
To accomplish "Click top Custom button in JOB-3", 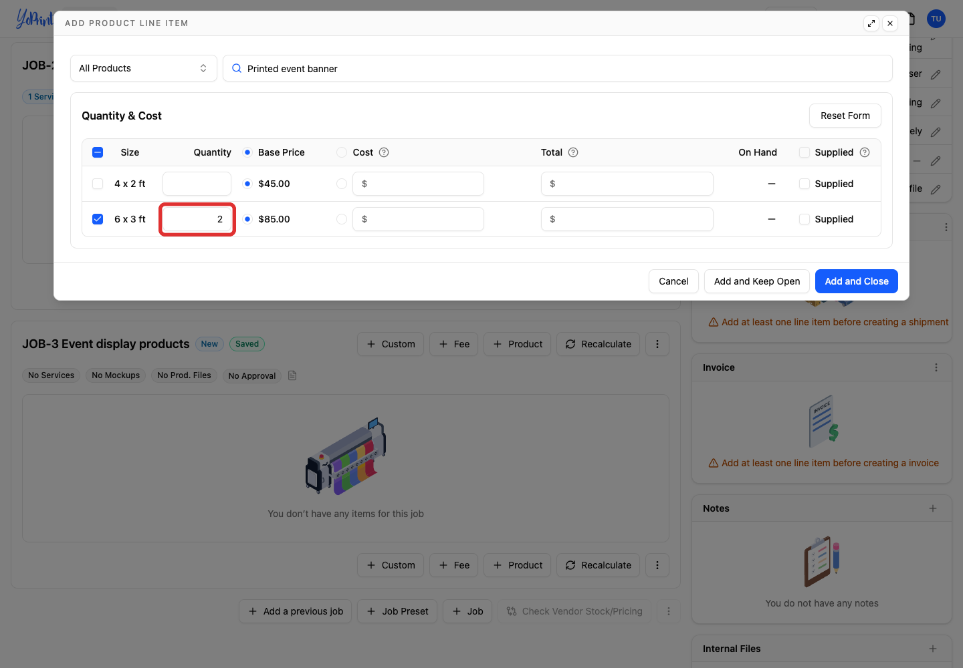I will (391, 344).
